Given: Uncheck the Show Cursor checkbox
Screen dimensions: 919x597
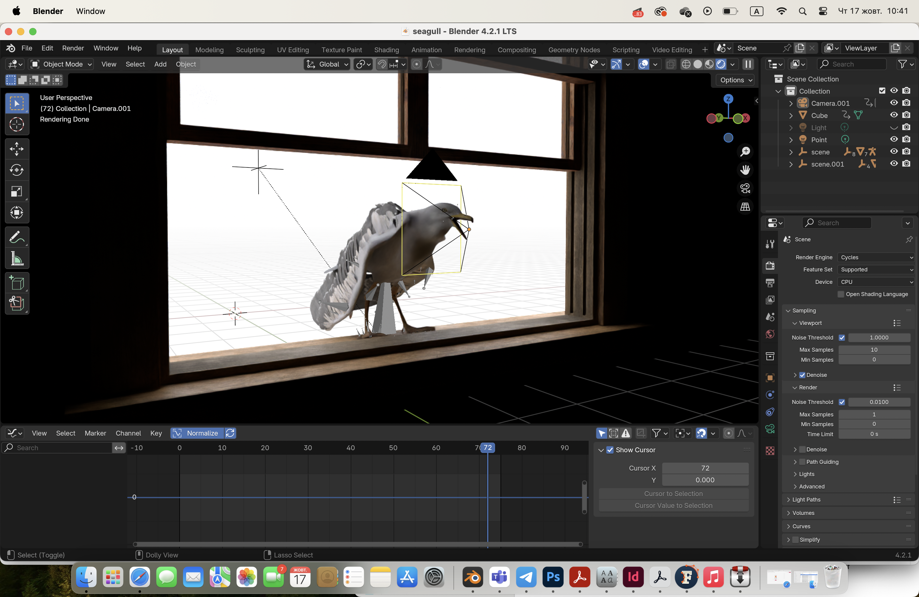Looking at the screenshot, I should click(610, 450).
